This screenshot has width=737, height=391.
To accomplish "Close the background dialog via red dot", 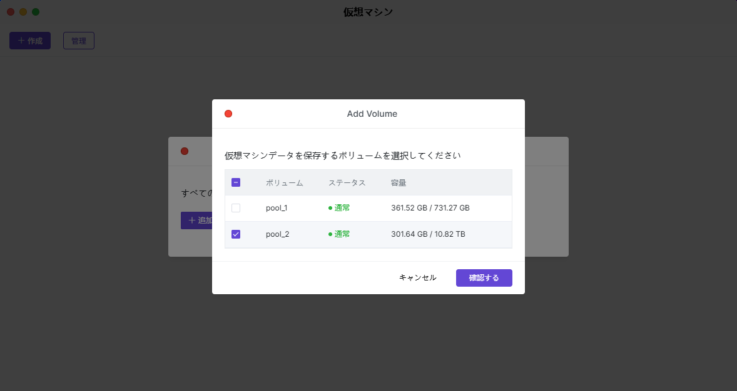I will [x=185, y=151].
